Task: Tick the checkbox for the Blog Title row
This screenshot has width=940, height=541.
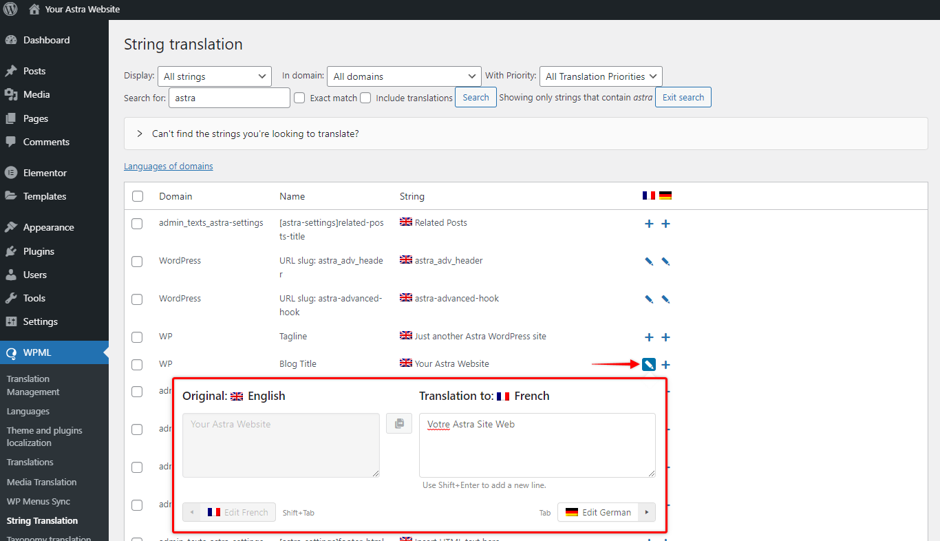Action: 137,365
